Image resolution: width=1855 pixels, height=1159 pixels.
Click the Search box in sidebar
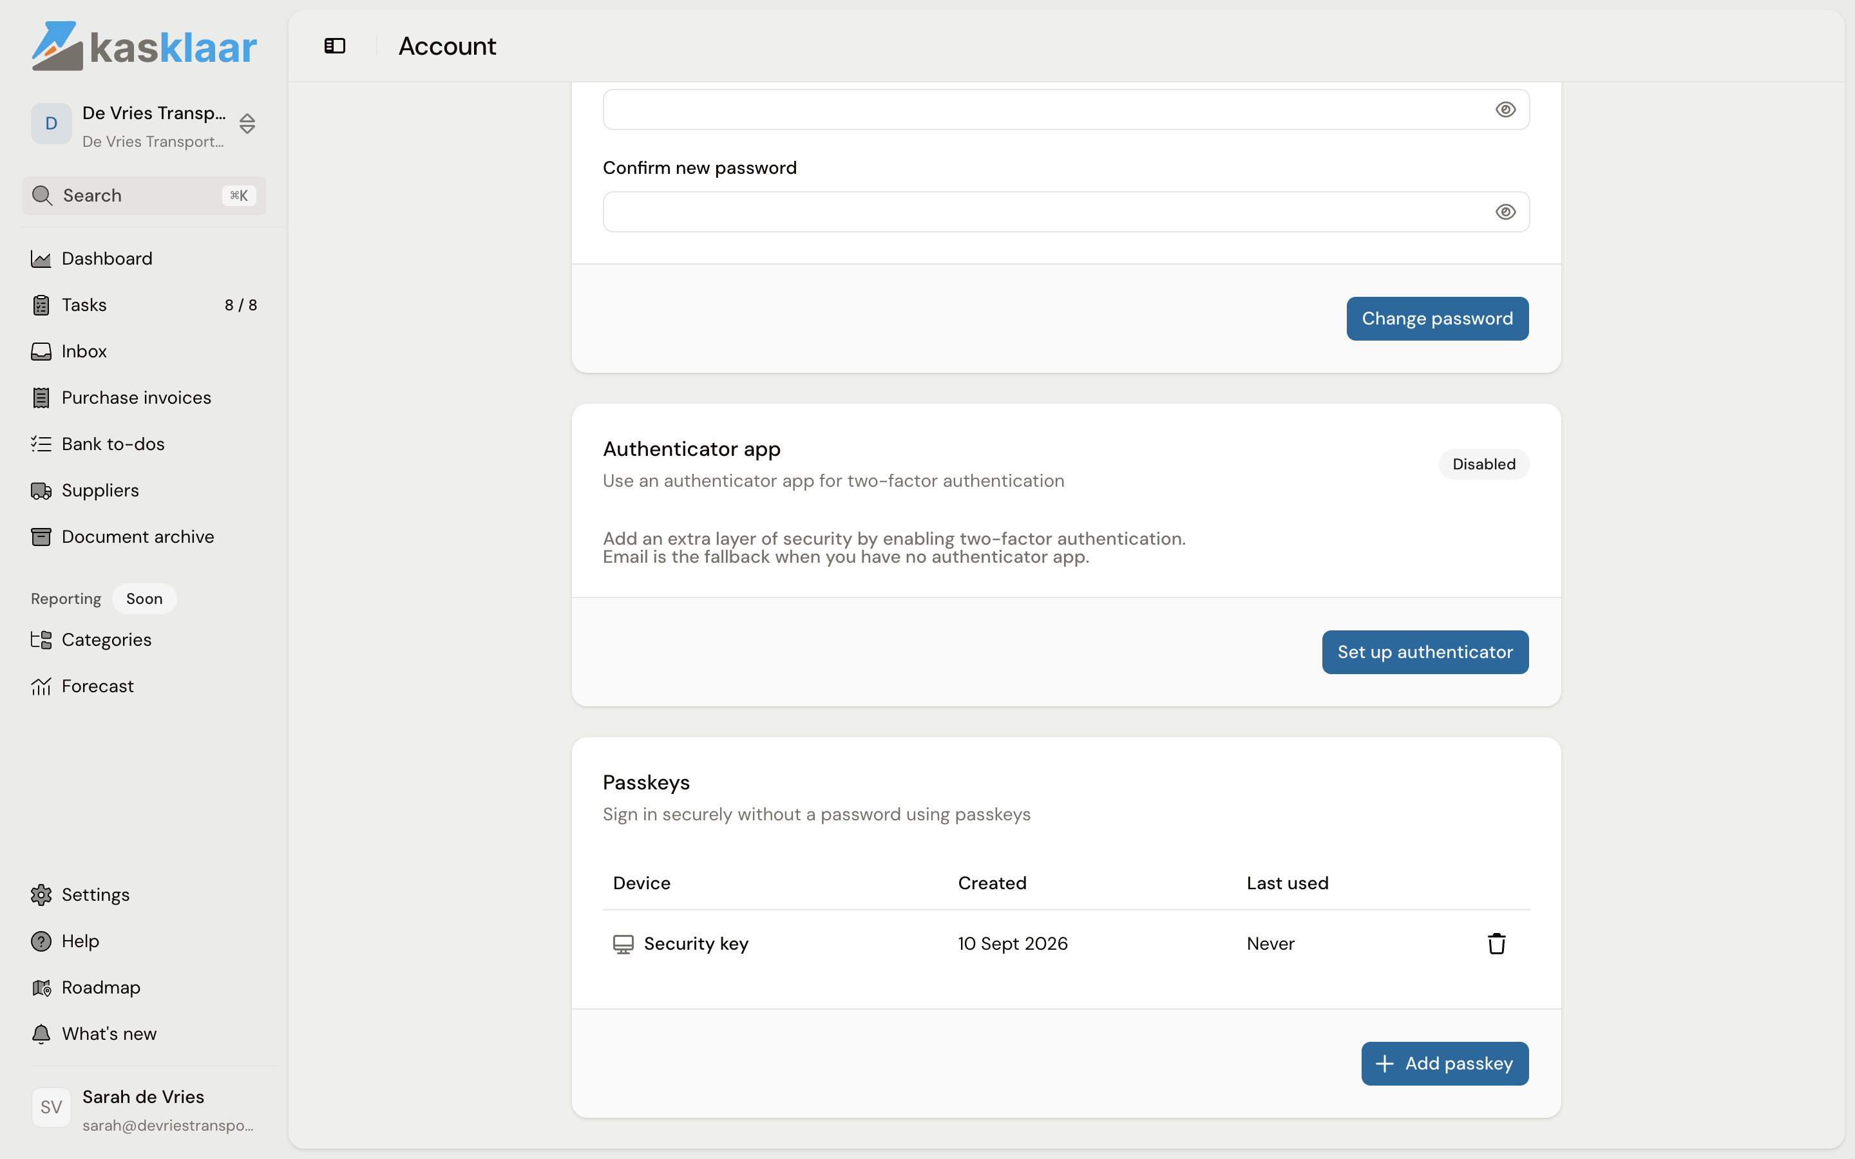[x=144, y=196]
